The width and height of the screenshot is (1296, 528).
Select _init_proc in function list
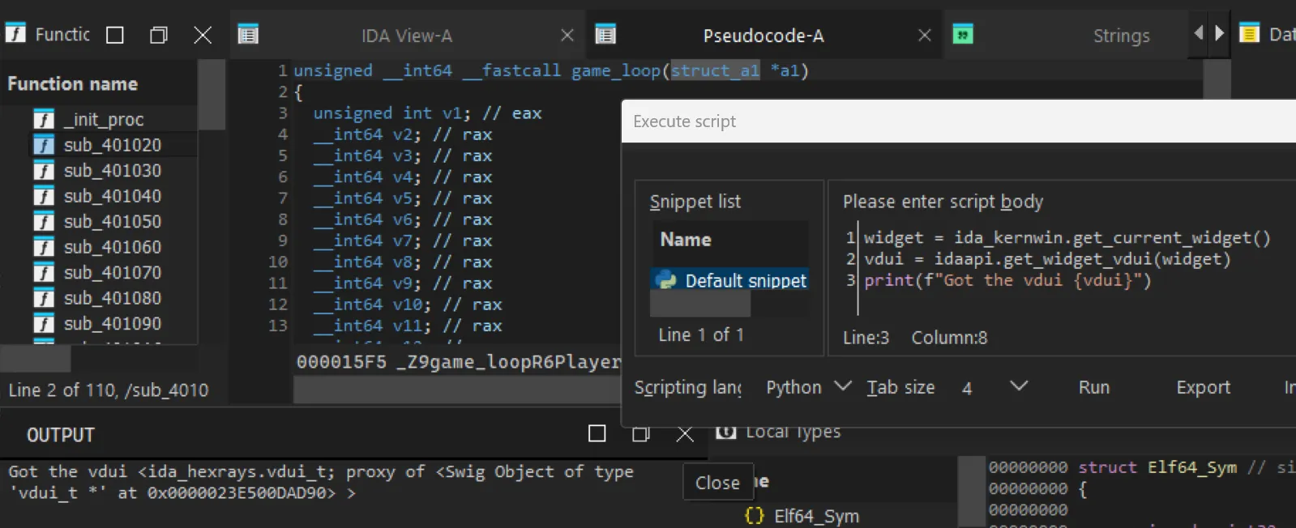pos(104,120)
